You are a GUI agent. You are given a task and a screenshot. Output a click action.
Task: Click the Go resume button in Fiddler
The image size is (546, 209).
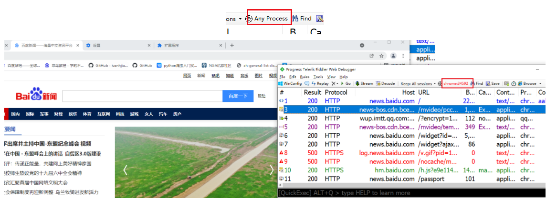pos(346,84)
